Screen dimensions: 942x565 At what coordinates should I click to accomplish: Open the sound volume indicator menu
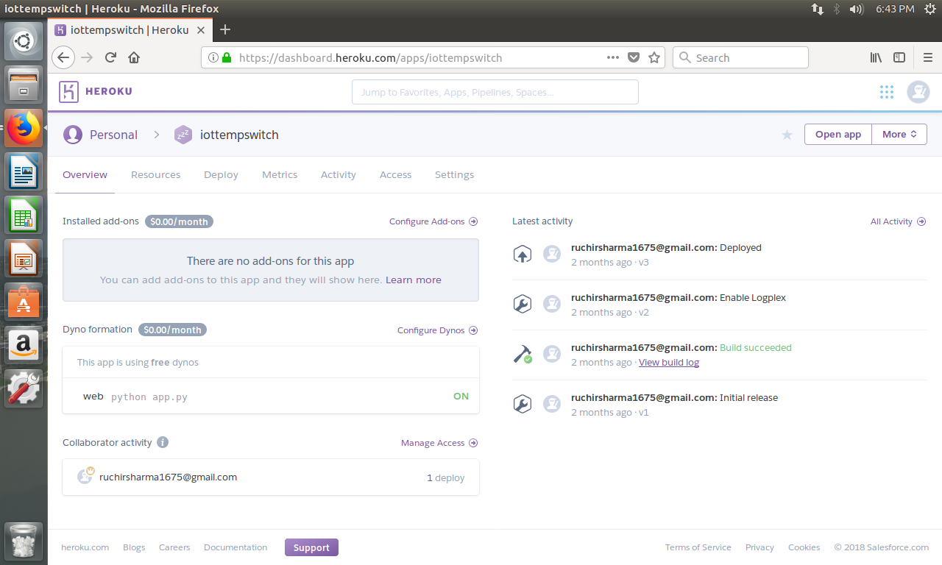click(856, 9)
